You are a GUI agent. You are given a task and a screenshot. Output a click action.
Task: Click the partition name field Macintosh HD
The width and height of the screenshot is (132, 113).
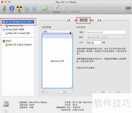[106, 32]
